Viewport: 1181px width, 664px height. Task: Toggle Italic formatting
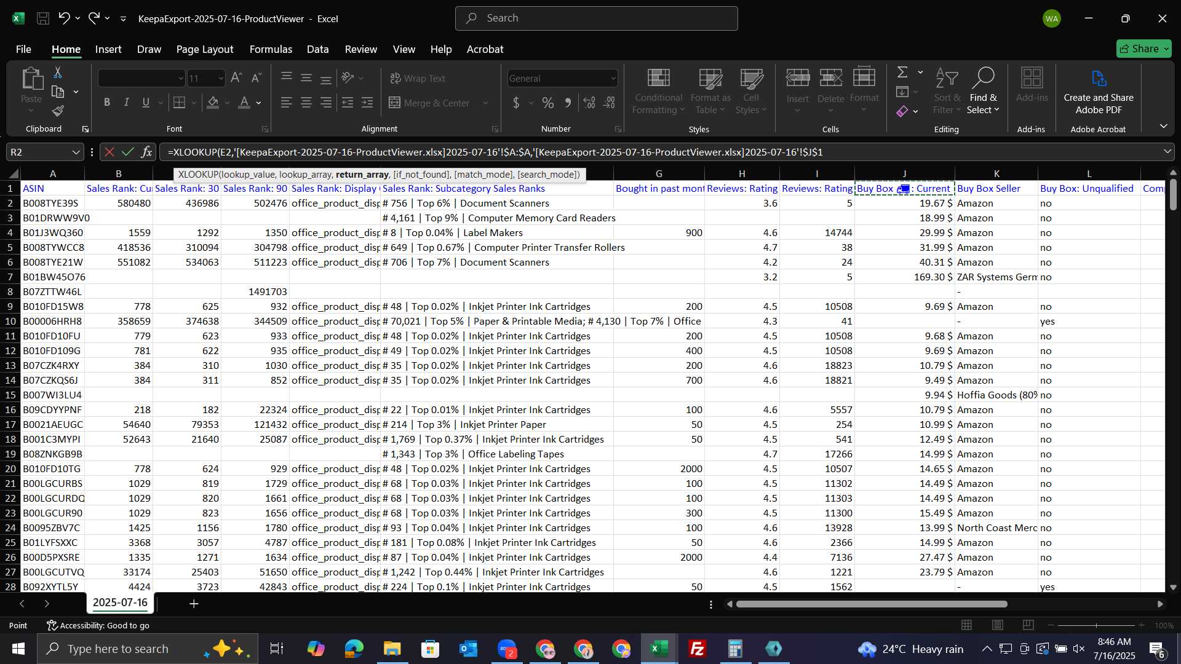(x=127, y=103)
